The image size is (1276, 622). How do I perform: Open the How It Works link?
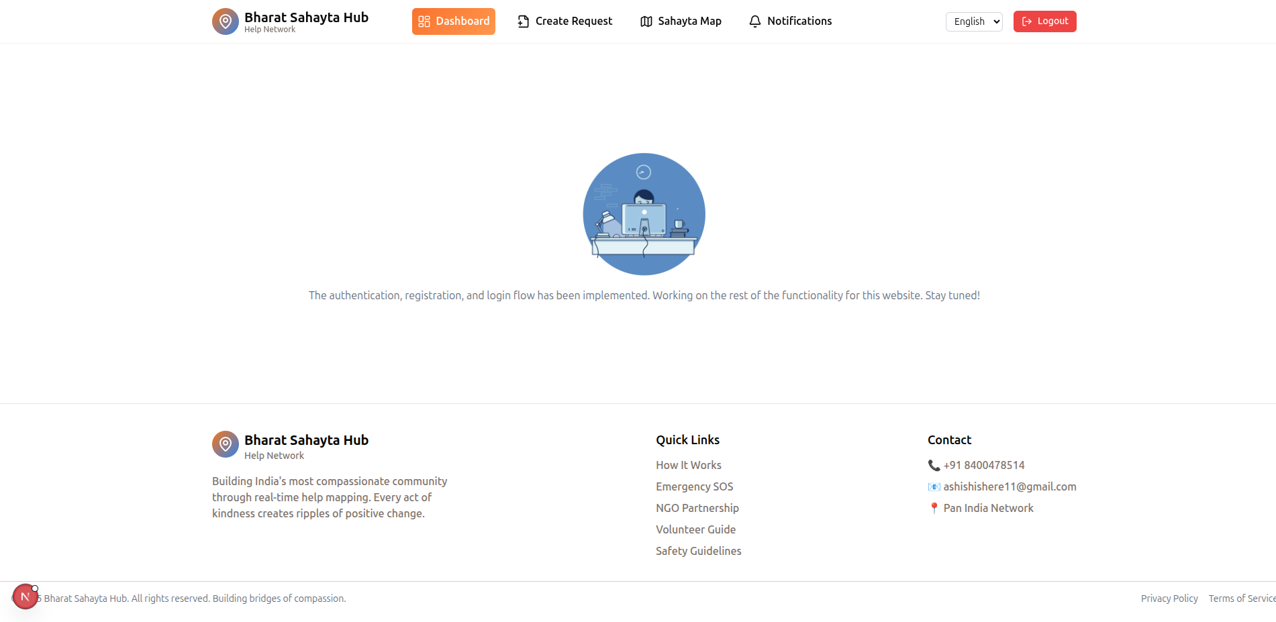[x=689, y=465]
